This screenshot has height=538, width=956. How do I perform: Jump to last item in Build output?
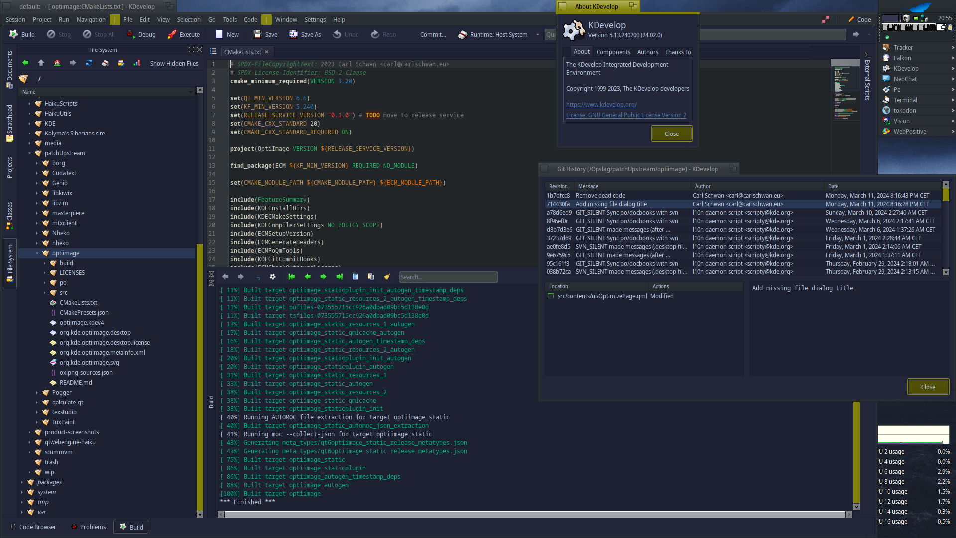340,277
